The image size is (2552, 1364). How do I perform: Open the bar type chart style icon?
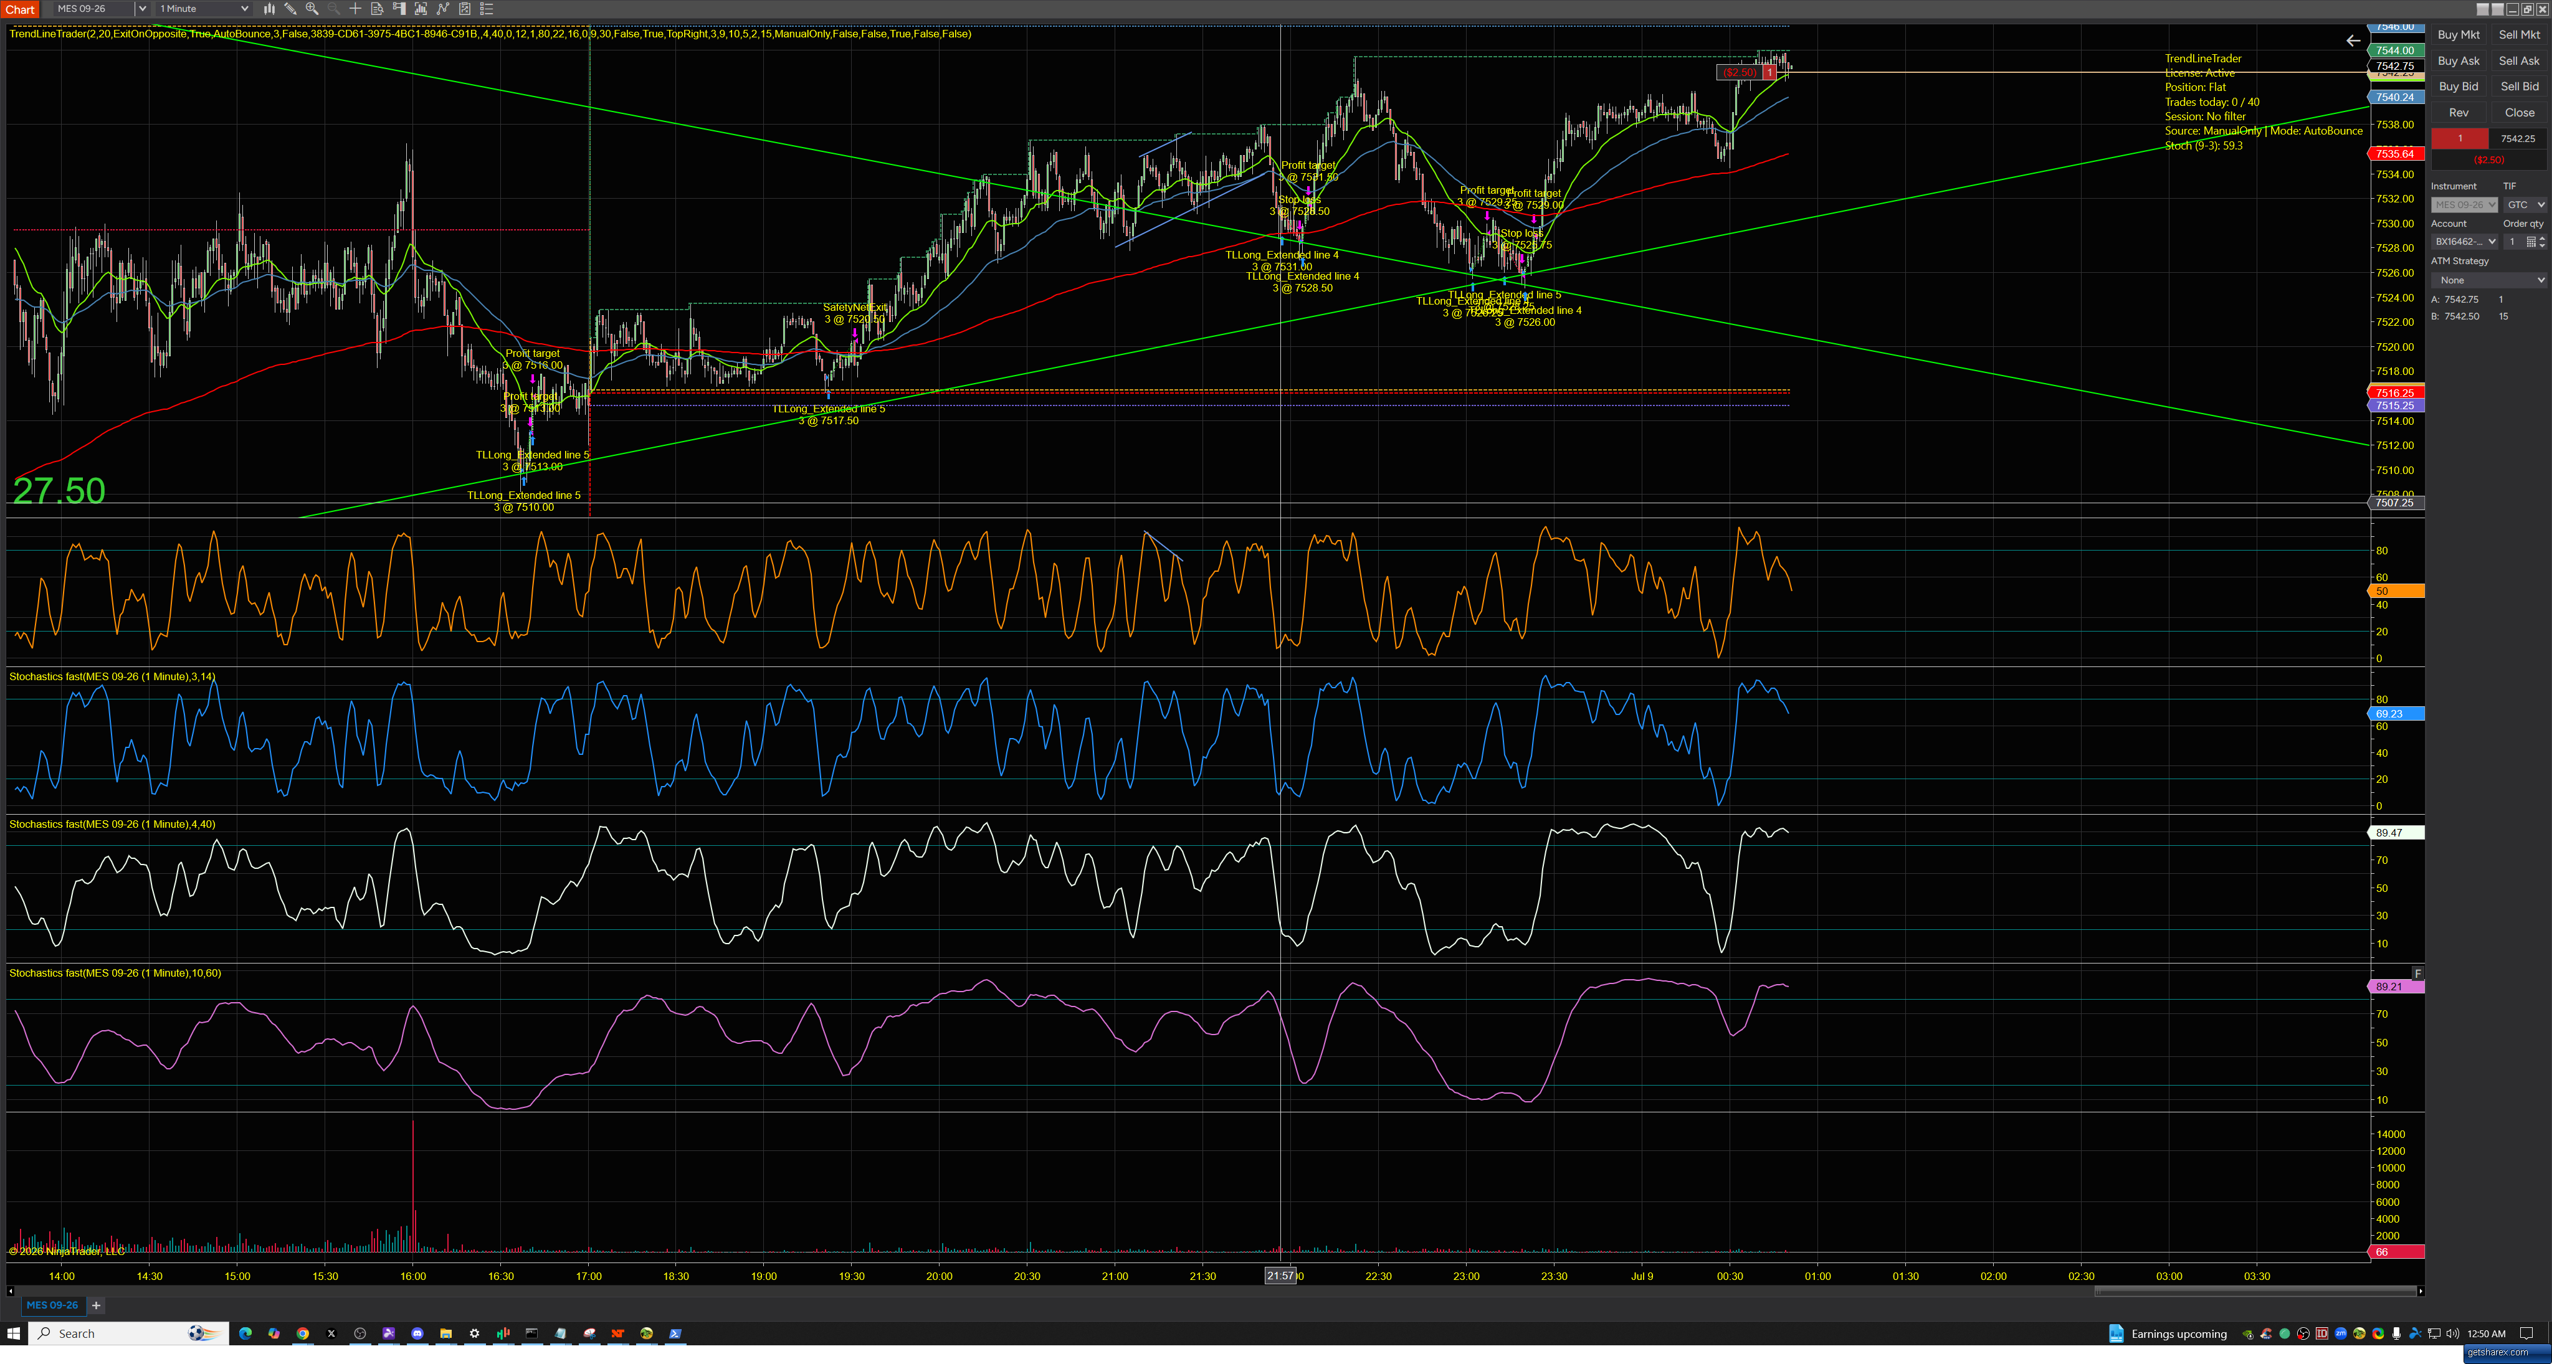pyautogui.click(x=269, y=8)
